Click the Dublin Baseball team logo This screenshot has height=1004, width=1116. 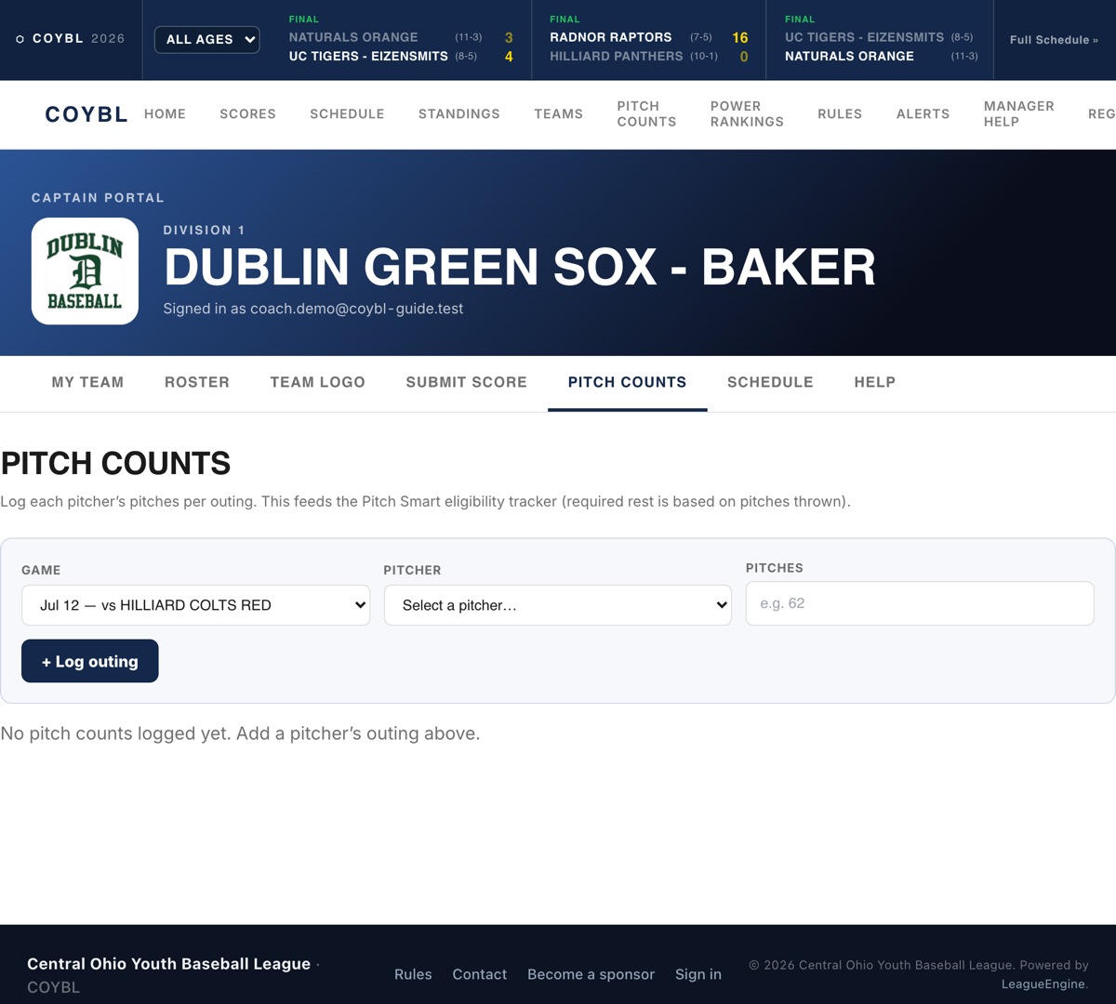click(85, 271)
